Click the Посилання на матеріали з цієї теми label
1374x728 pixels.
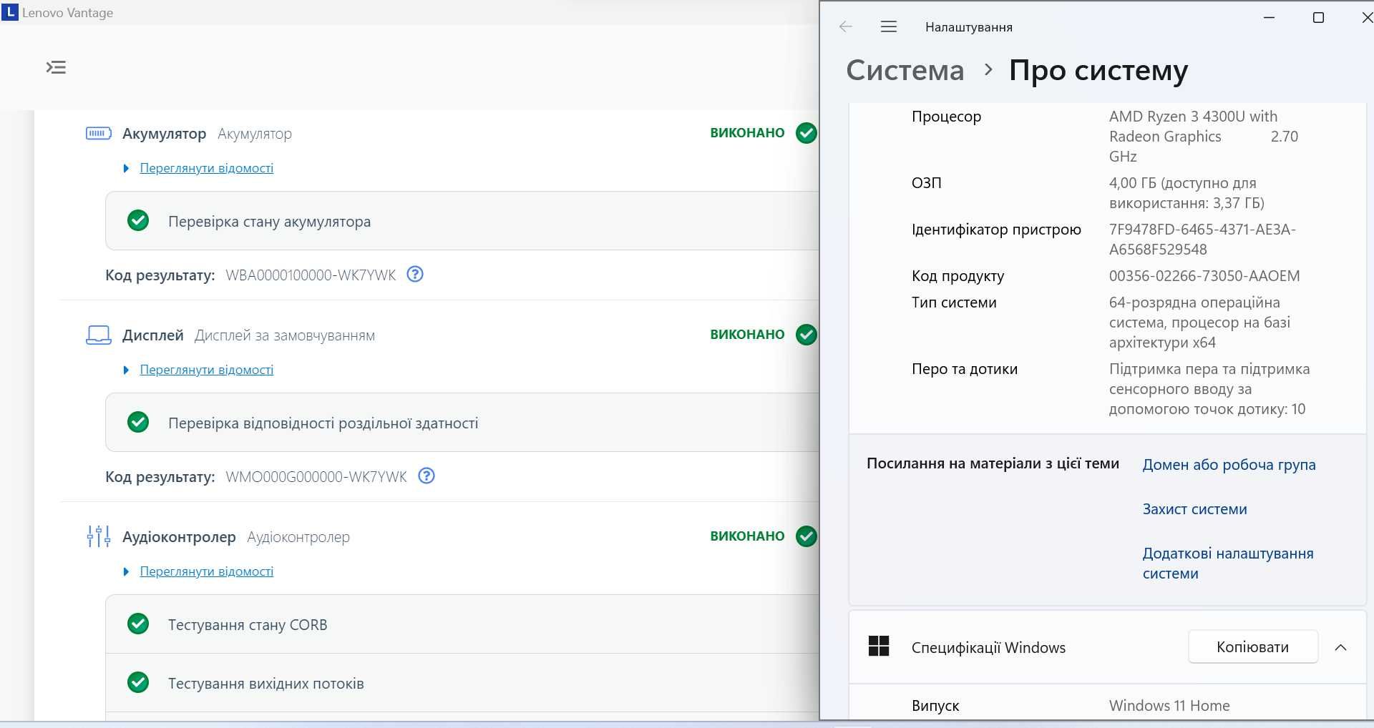993,463
